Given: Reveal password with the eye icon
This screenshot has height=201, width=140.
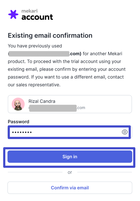Looking at the screenshot, I should point(125,132).
